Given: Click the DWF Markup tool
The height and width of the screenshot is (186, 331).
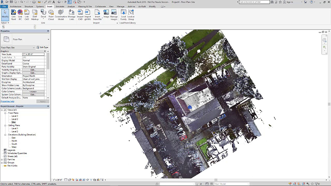Looking at the screenshot, I should tap(35, 14).
